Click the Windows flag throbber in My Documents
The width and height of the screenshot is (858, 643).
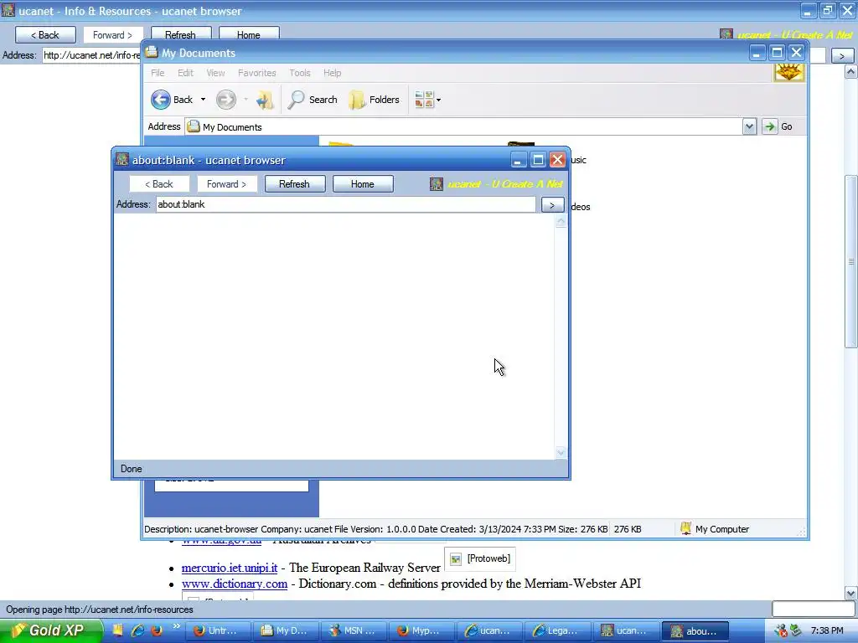[x=788, y=73]
